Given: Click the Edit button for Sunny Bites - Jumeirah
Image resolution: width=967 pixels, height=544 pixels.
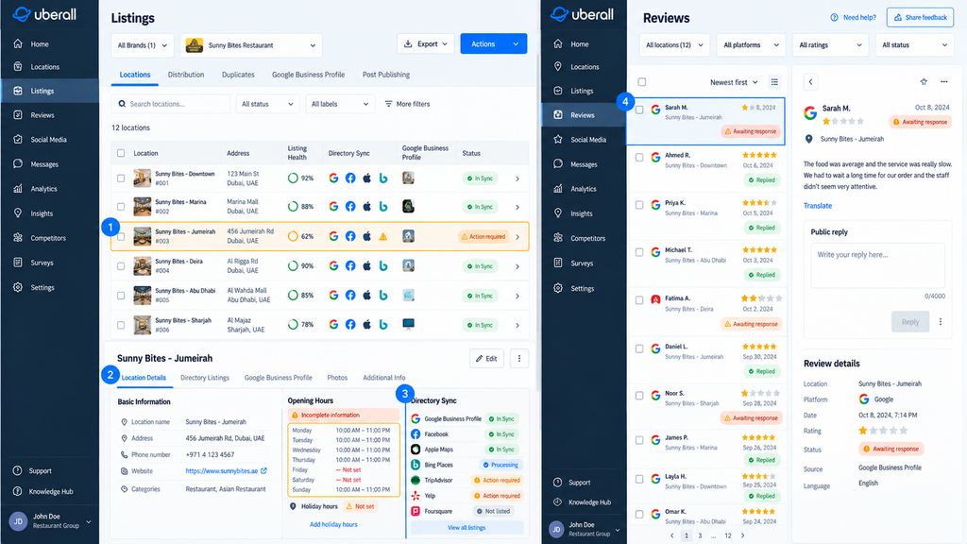Looking at the screenshot, I should point(486,358).
